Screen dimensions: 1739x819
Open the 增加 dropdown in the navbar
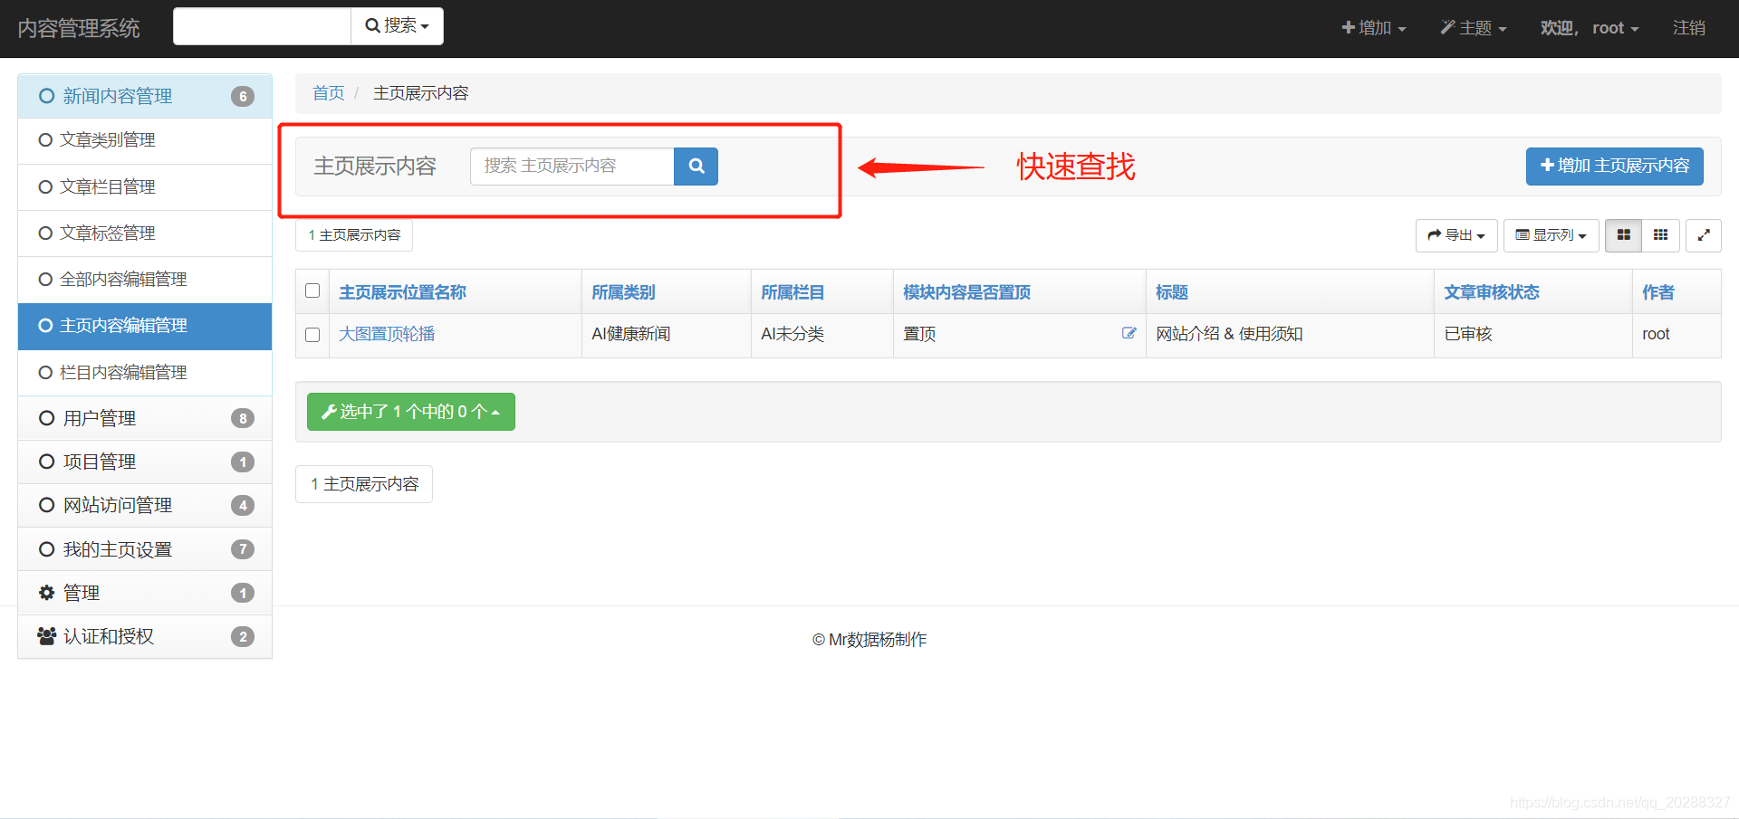pos(1373,28)
